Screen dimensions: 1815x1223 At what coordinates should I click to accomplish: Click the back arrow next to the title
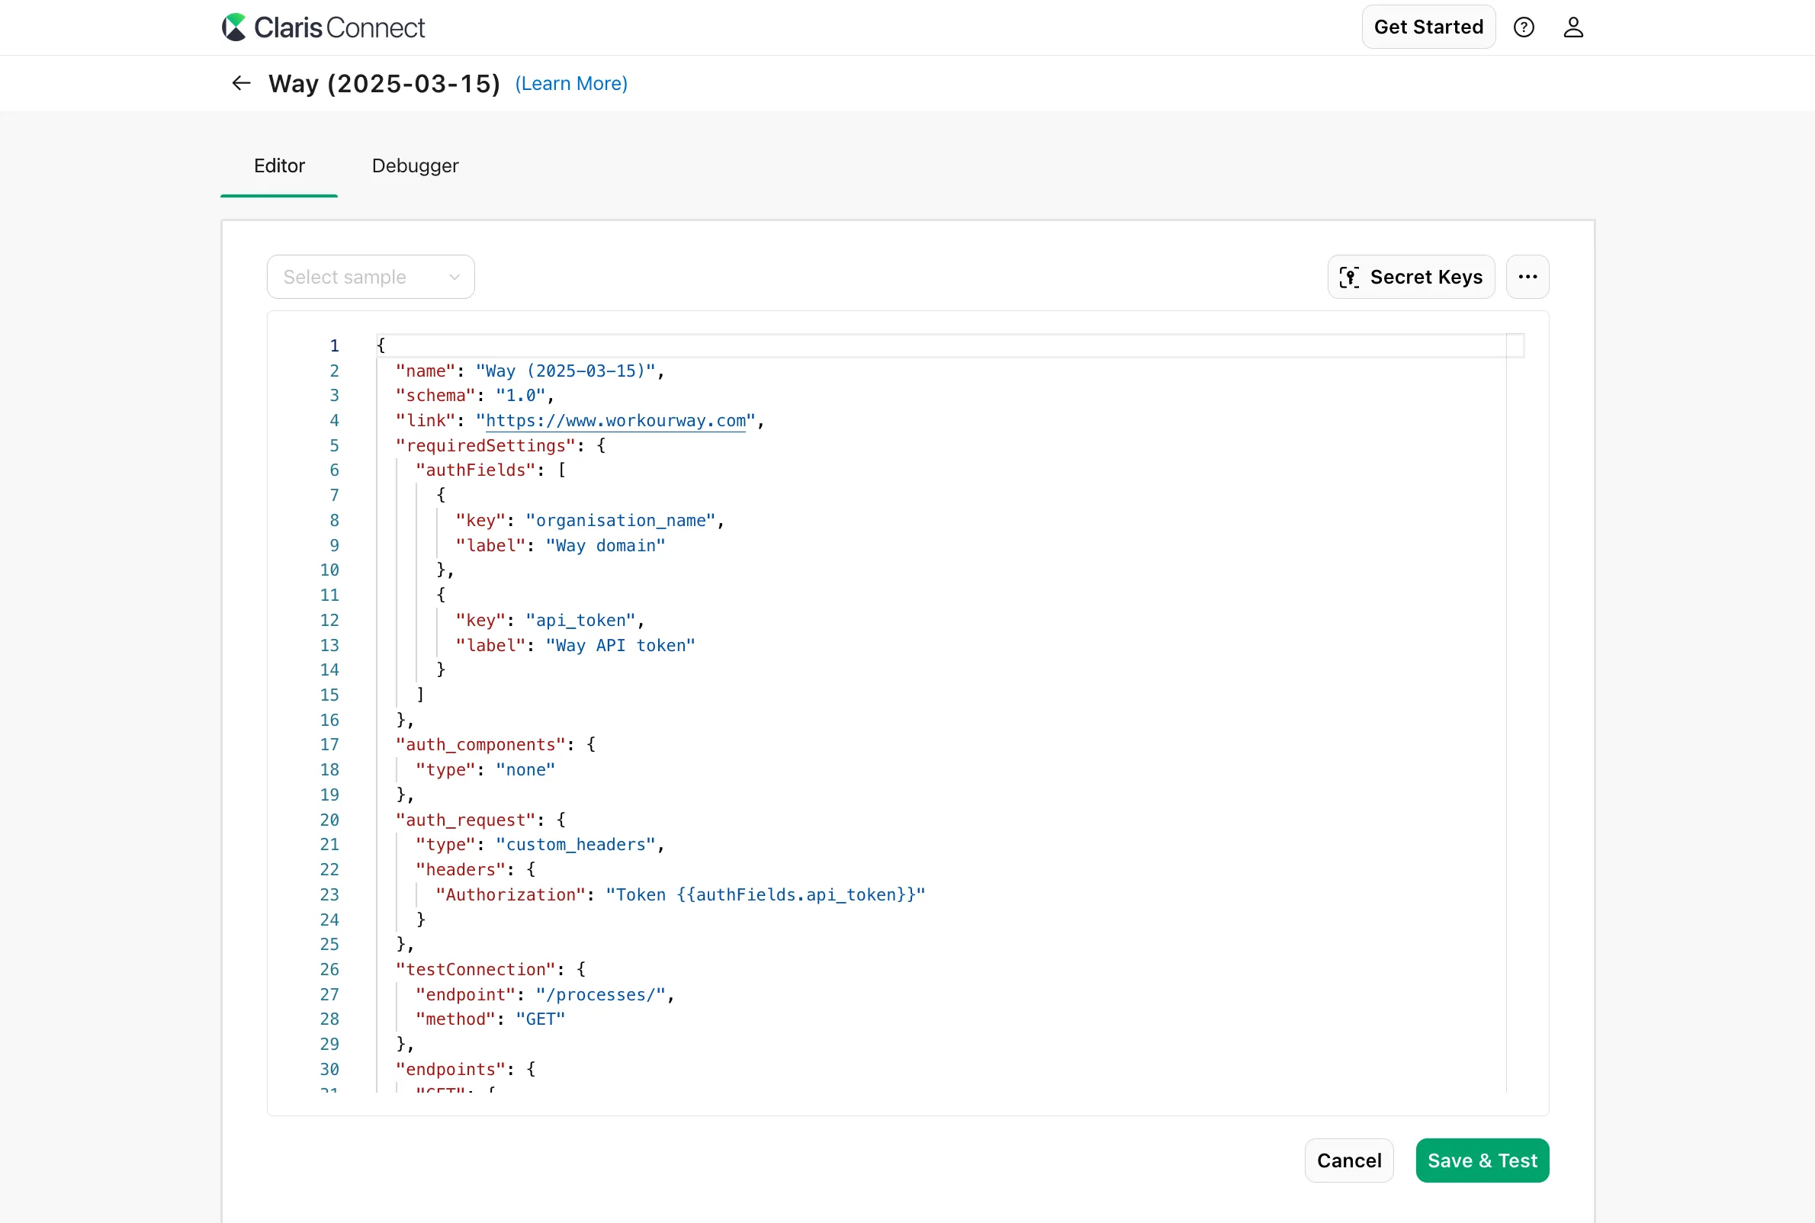[239, 82]
